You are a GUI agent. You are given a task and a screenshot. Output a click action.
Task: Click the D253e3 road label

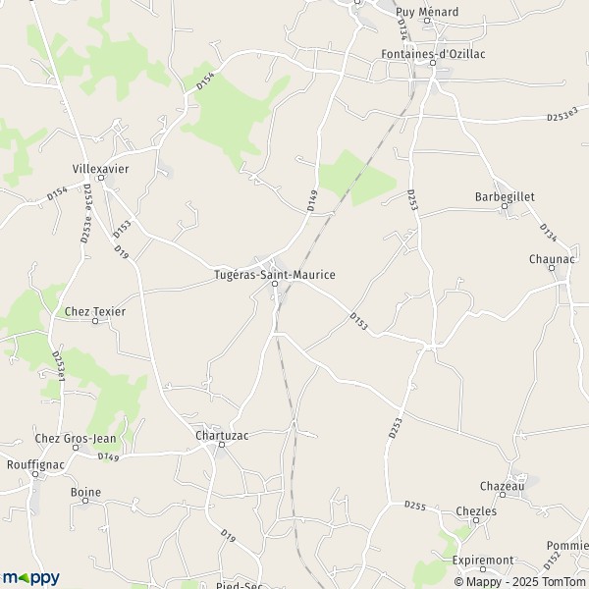click(562, 115)
